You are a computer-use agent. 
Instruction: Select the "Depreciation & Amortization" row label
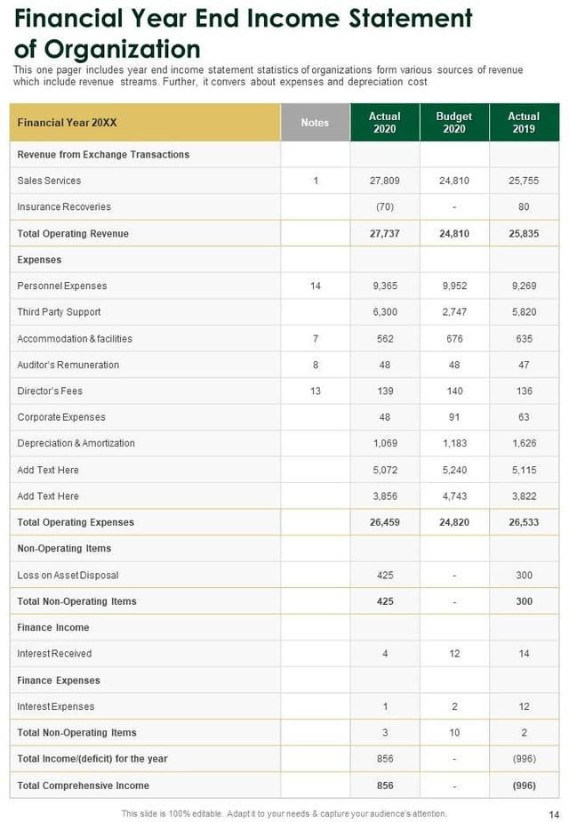tap(76, 443)
